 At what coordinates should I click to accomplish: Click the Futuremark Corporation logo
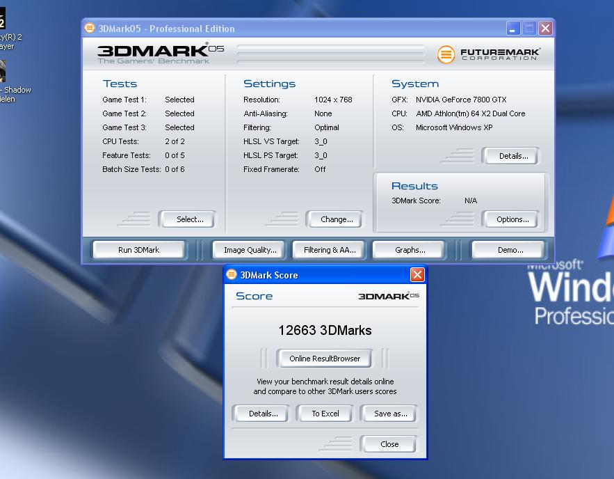pyautogui.click(x=489, y=54)
